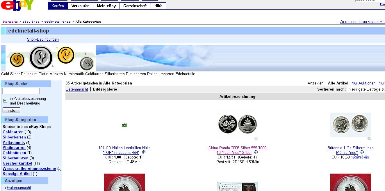
Task: Open the Geschenkartikel category
Action: click(17, 163)
